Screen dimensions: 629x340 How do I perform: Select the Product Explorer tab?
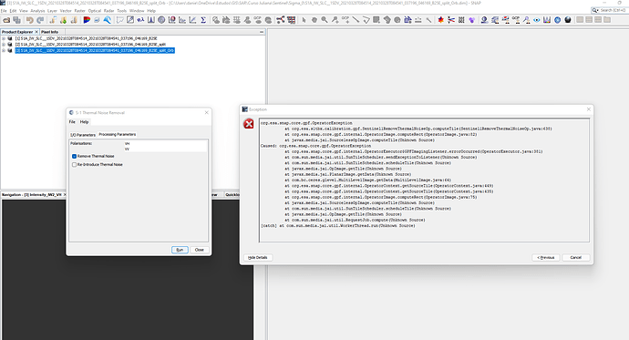pyautogui.click(x=17, y=32)
